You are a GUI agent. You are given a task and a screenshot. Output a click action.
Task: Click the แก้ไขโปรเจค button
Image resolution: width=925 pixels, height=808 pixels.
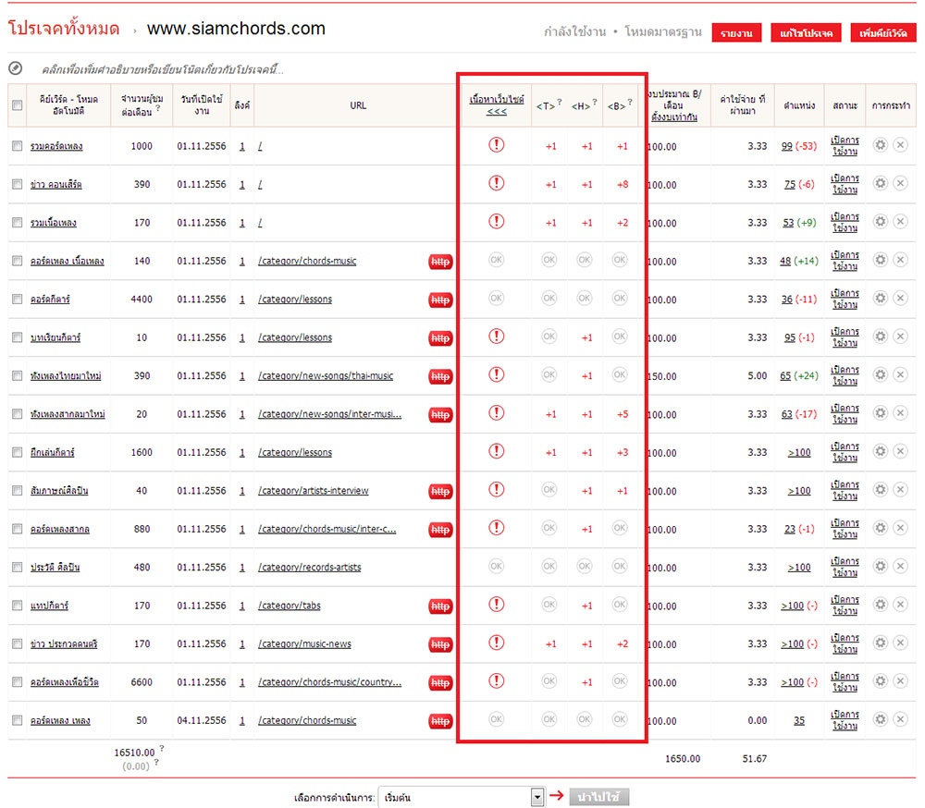pyautogui.click(x=806, y=33)
